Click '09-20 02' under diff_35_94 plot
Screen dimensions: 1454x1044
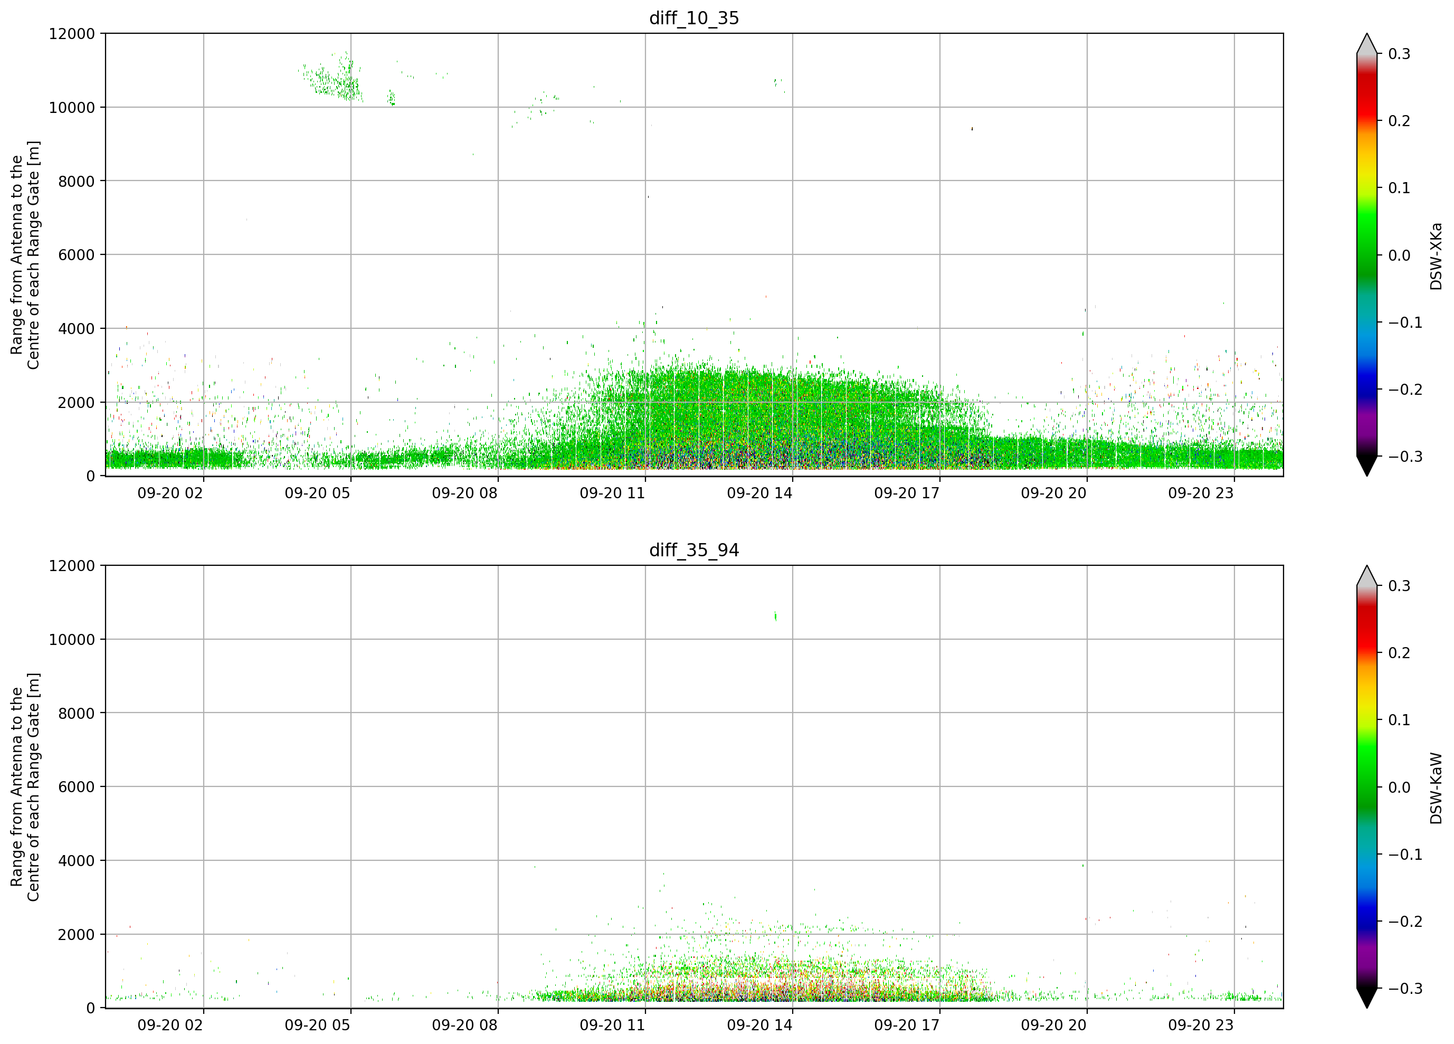(170, 1026)
